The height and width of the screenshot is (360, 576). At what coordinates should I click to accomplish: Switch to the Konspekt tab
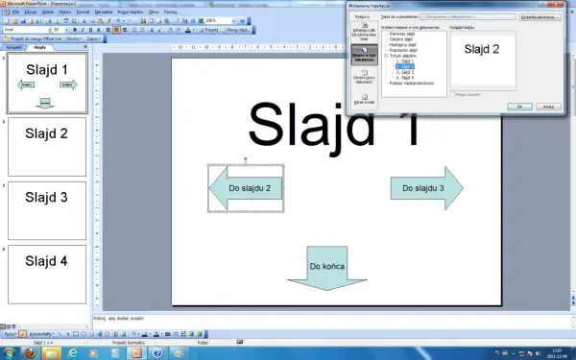coord(13,47)
